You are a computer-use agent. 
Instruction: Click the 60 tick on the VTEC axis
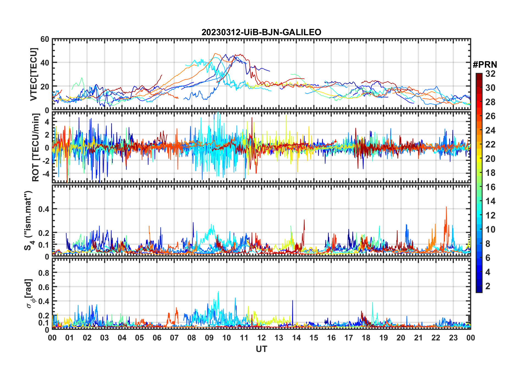point(45,39)
